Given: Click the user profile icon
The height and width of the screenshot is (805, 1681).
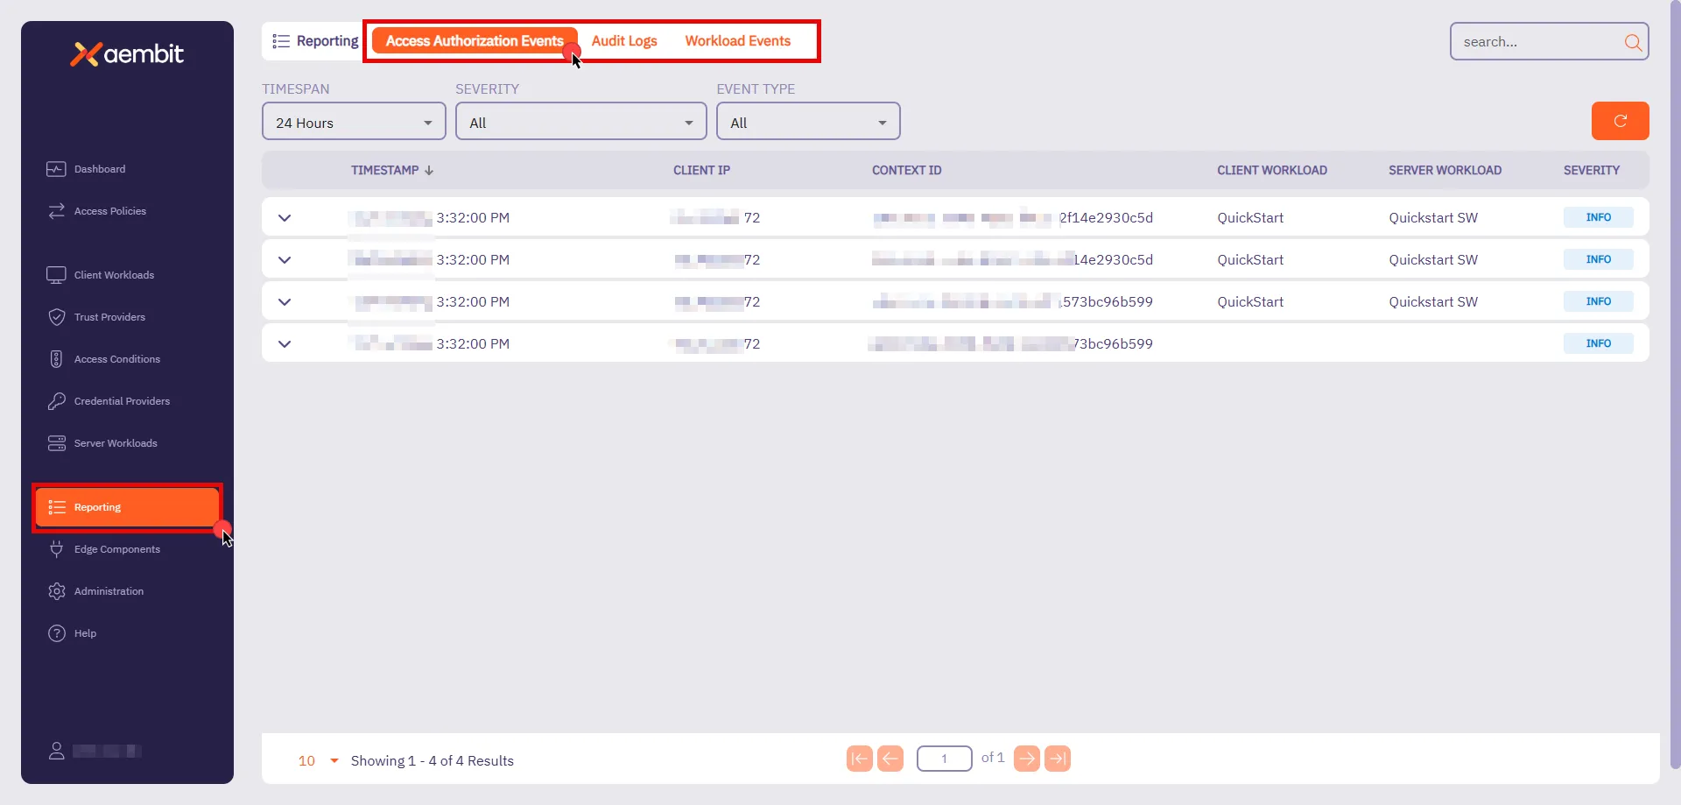Looking at the screenshot, I should click(56, 751).
